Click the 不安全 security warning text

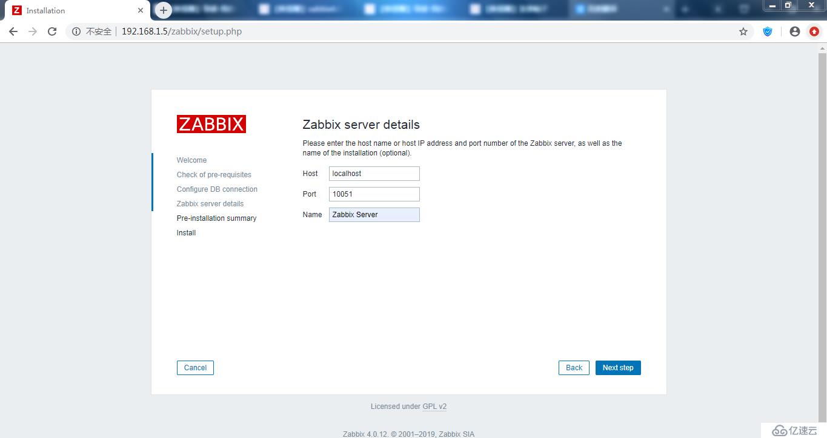click(99, 31)
